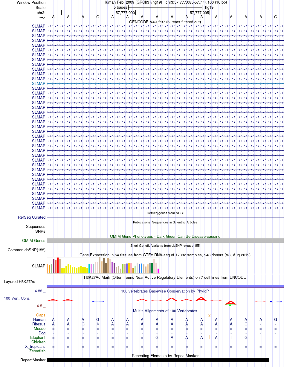The height and width of the screenshot is (367, 284).
Task: Click the X_tropicalis alignment row label
Action: pos(35,347)
